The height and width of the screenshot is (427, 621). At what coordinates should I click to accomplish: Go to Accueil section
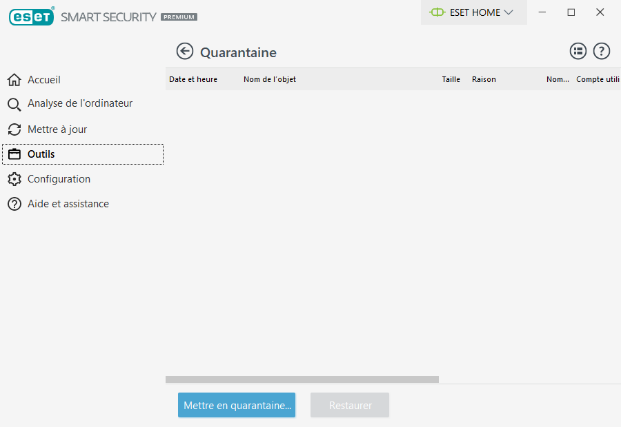pos(44,80)
